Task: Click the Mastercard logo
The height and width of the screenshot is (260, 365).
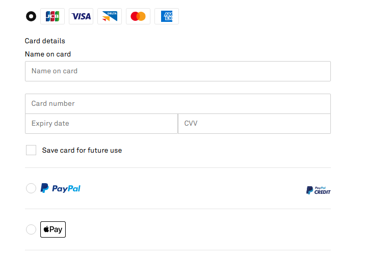Action: click(x=138, y=16)
